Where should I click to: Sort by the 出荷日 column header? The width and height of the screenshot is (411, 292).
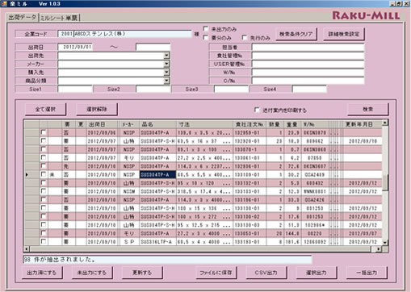(x=102, y=124)
